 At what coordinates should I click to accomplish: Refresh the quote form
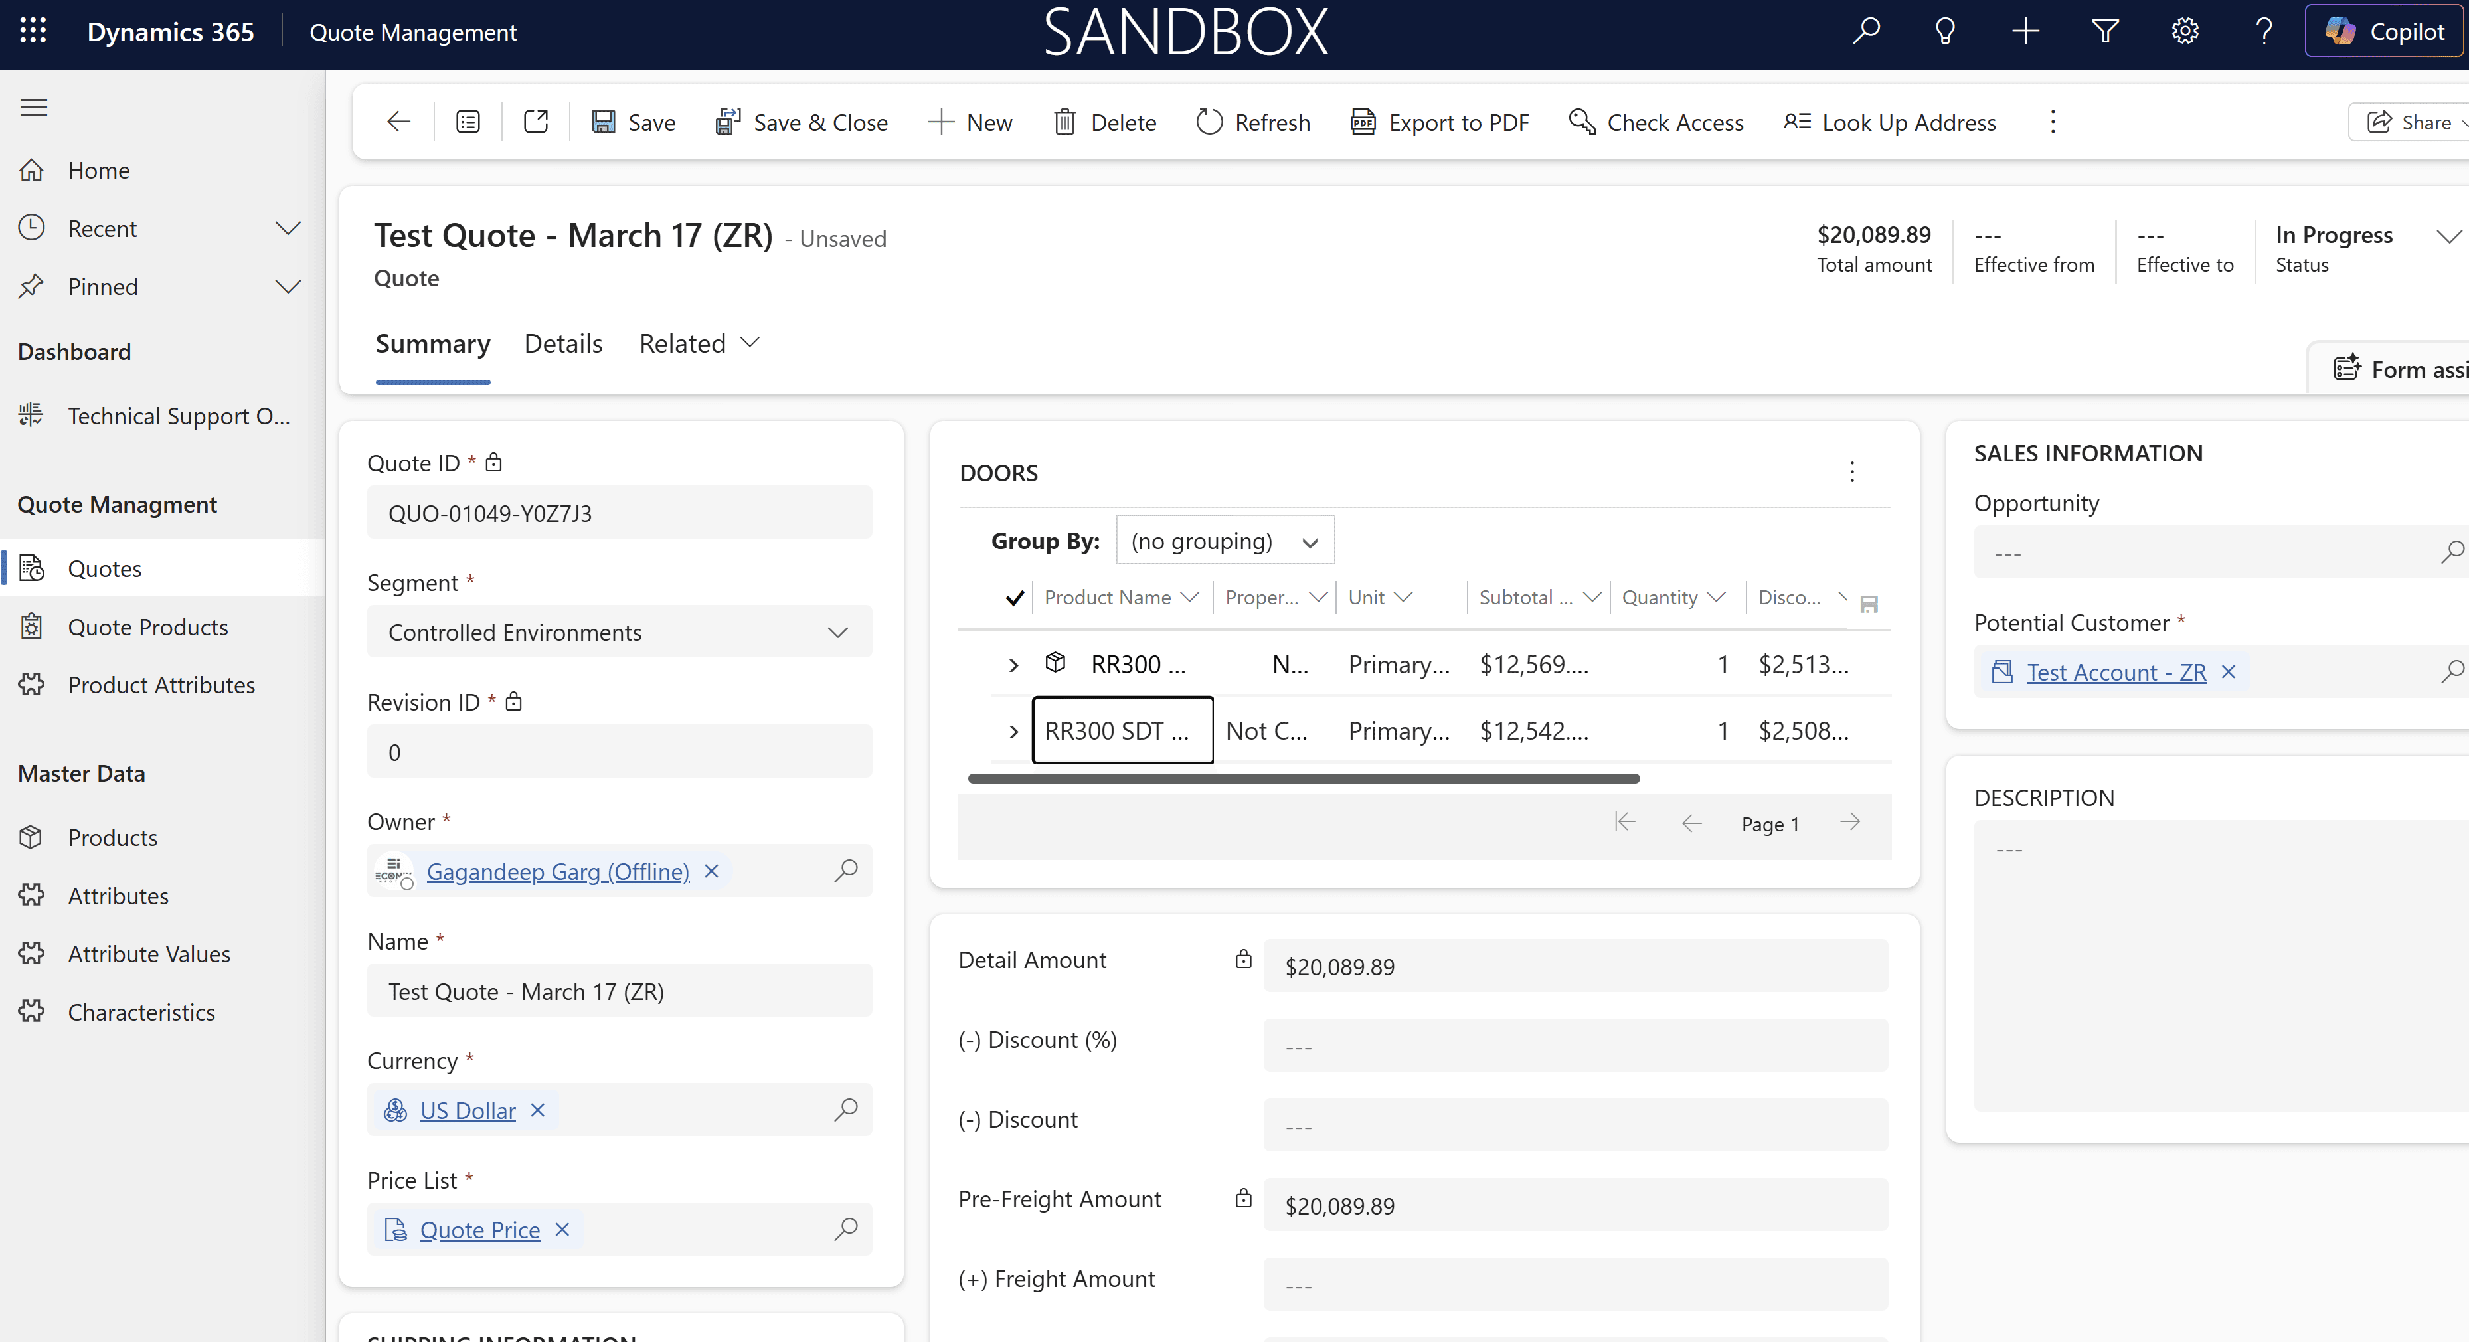click(1252, 122)
